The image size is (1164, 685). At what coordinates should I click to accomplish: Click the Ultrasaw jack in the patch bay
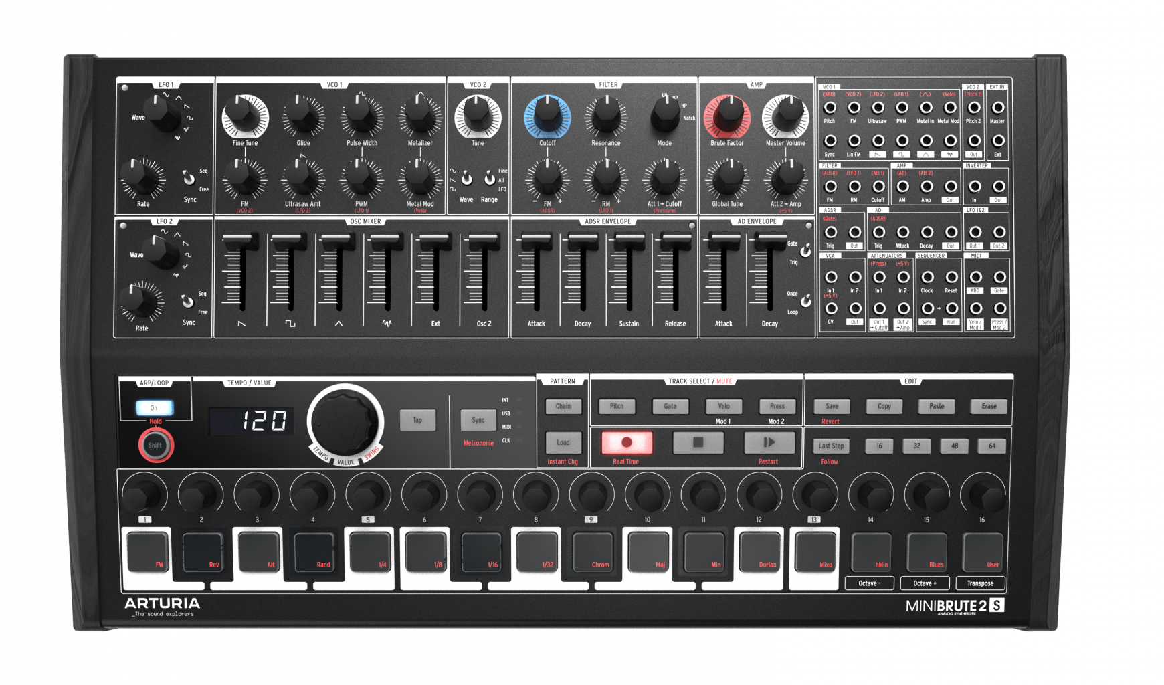[x=878, y=108]
